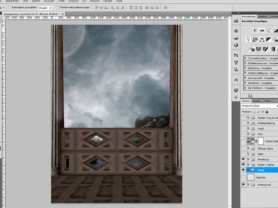
Task: Show the Katze layer group
Action: (243, 154)
